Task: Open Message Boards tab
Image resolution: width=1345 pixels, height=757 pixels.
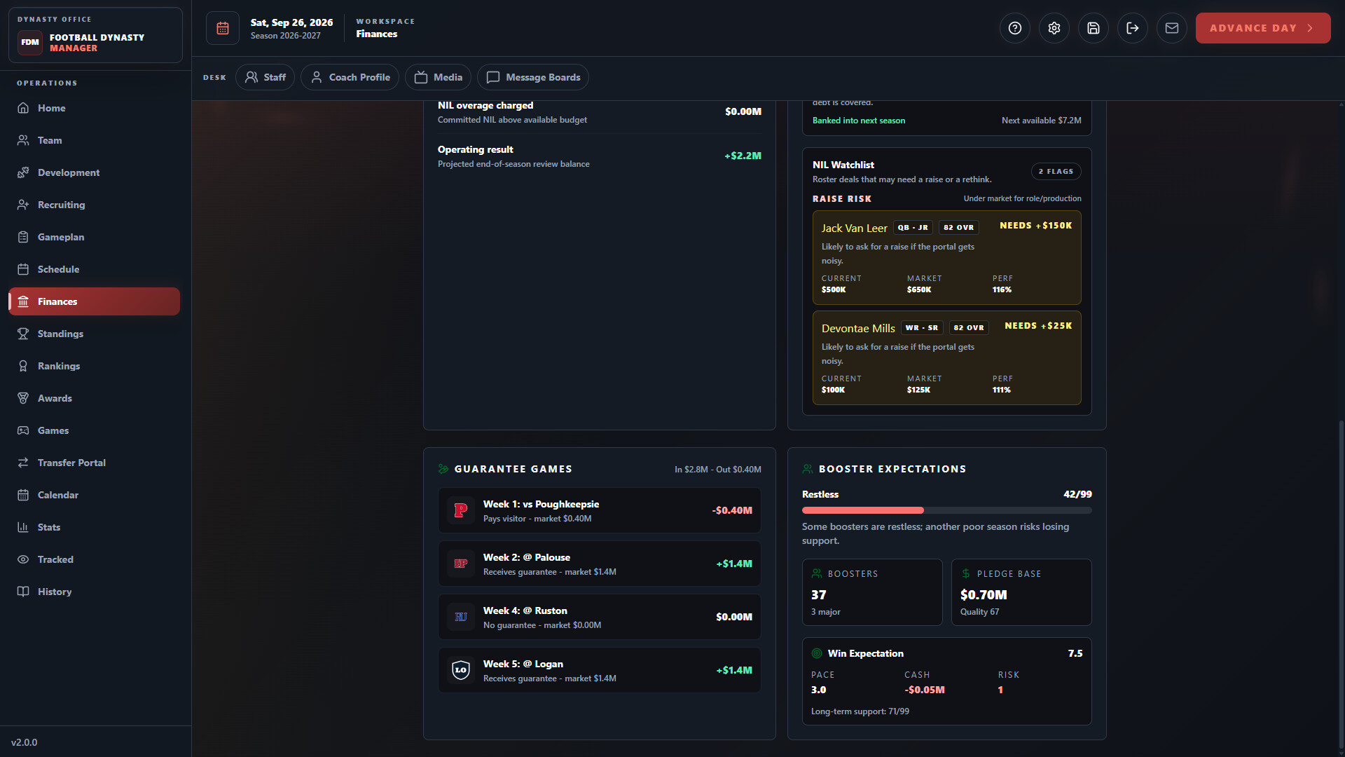Action: point(533,77)
